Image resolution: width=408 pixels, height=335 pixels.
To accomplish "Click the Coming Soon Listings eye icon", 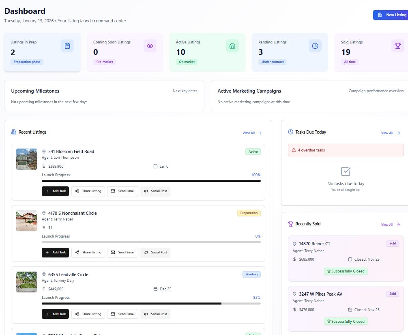I will [150, 46].
